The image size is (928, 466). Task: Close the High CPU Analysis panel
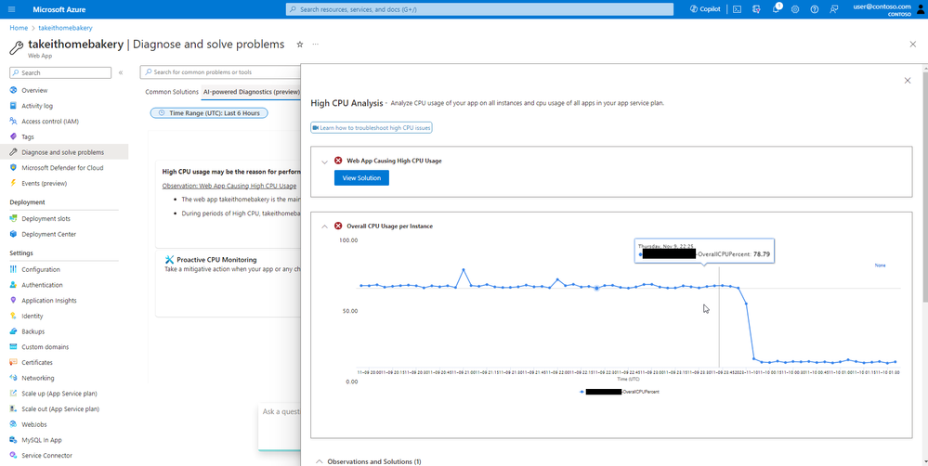[908, 81]
